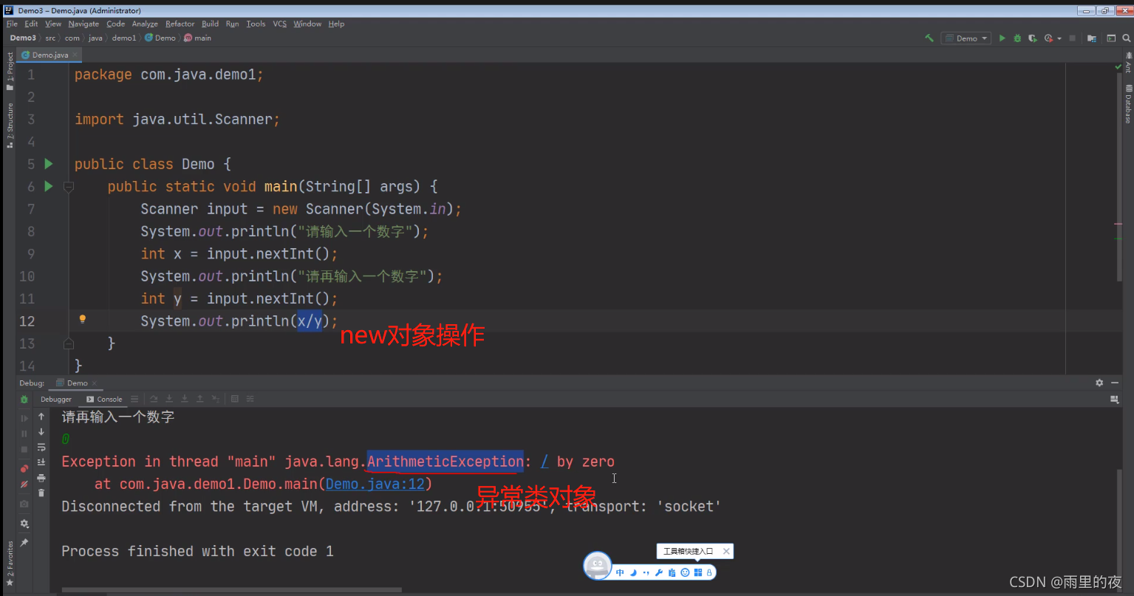Image resolution: width=1134 pixels, height=596 pixels.
Task: Open Search Everywhere with the magnifier icon
Action: 1126,38
